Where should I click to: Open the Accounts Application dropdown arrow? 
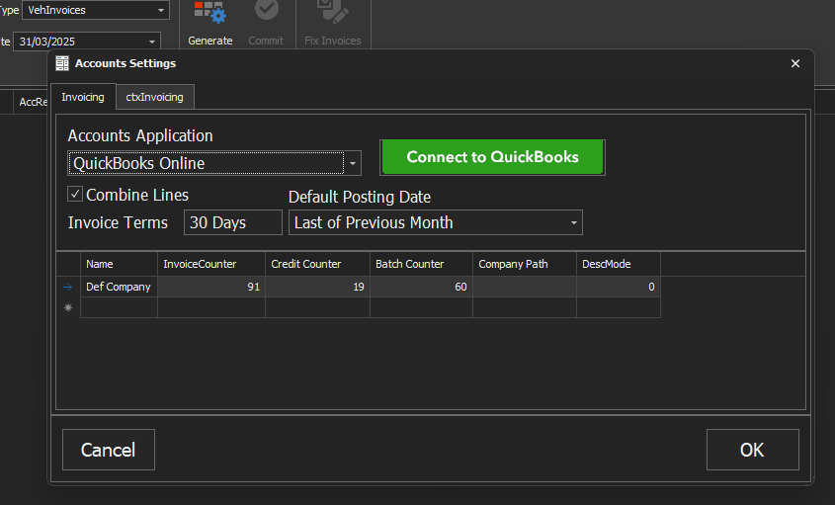(x=353, y=163)
